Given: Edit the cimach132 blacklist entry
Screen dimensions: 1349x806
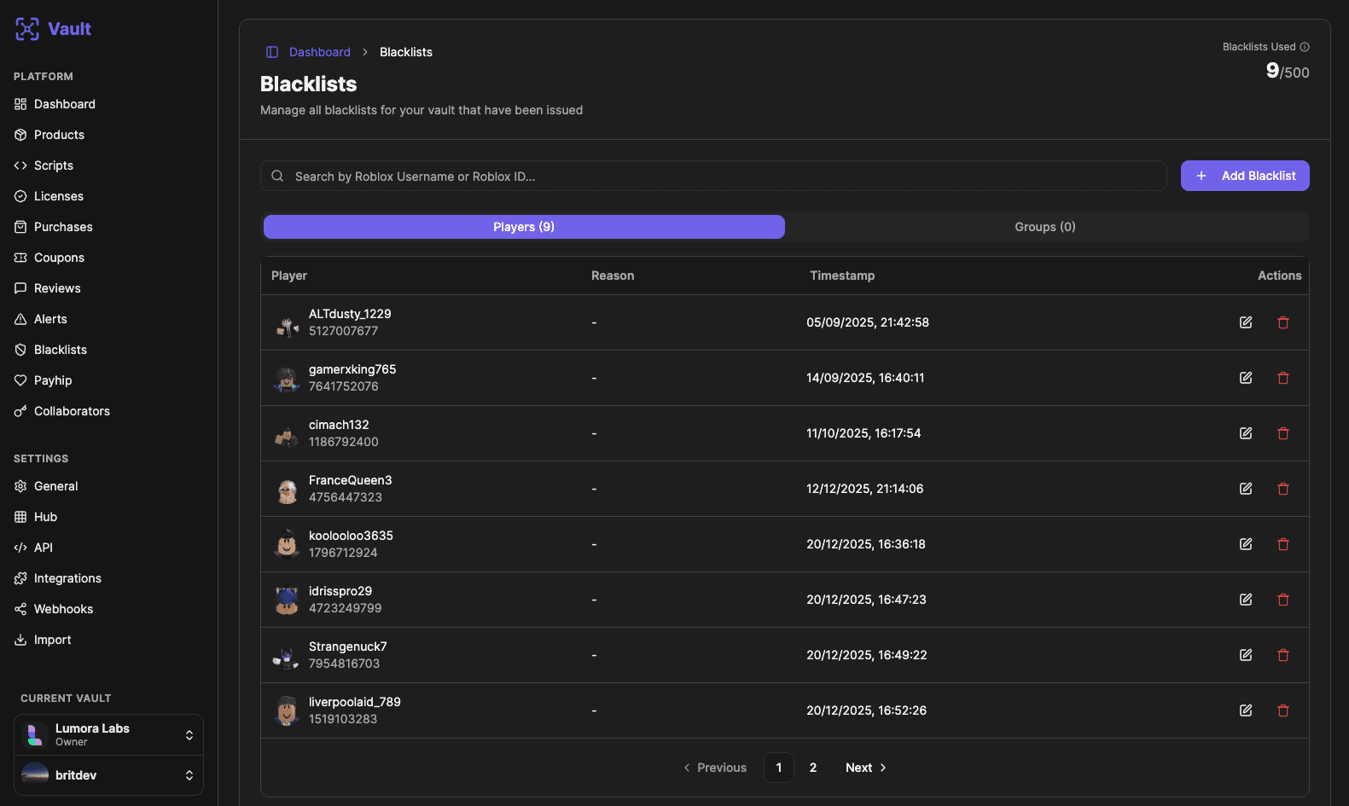Looking at the screenshot, I should pyautogui.click(x=1246, y=433).
